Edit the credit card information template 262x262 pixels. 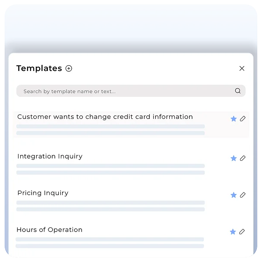(x=243, y=118)
